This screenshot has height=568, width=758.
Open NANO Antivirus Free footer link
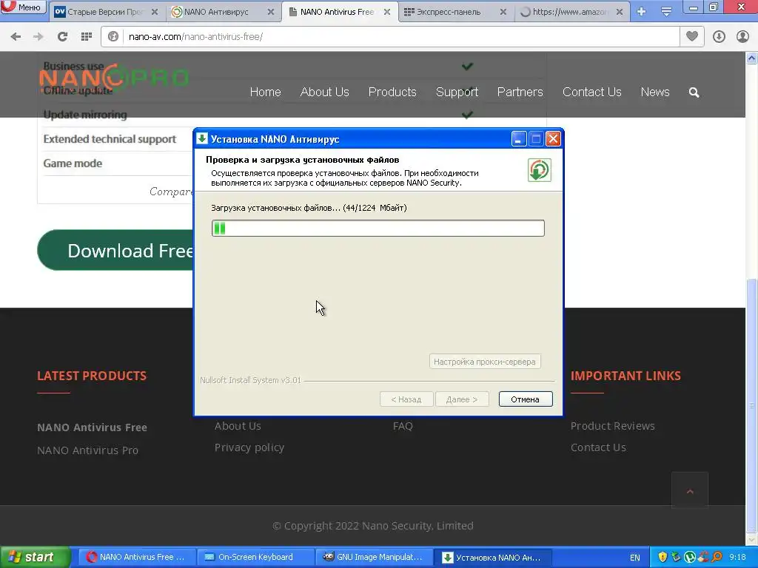92,427
